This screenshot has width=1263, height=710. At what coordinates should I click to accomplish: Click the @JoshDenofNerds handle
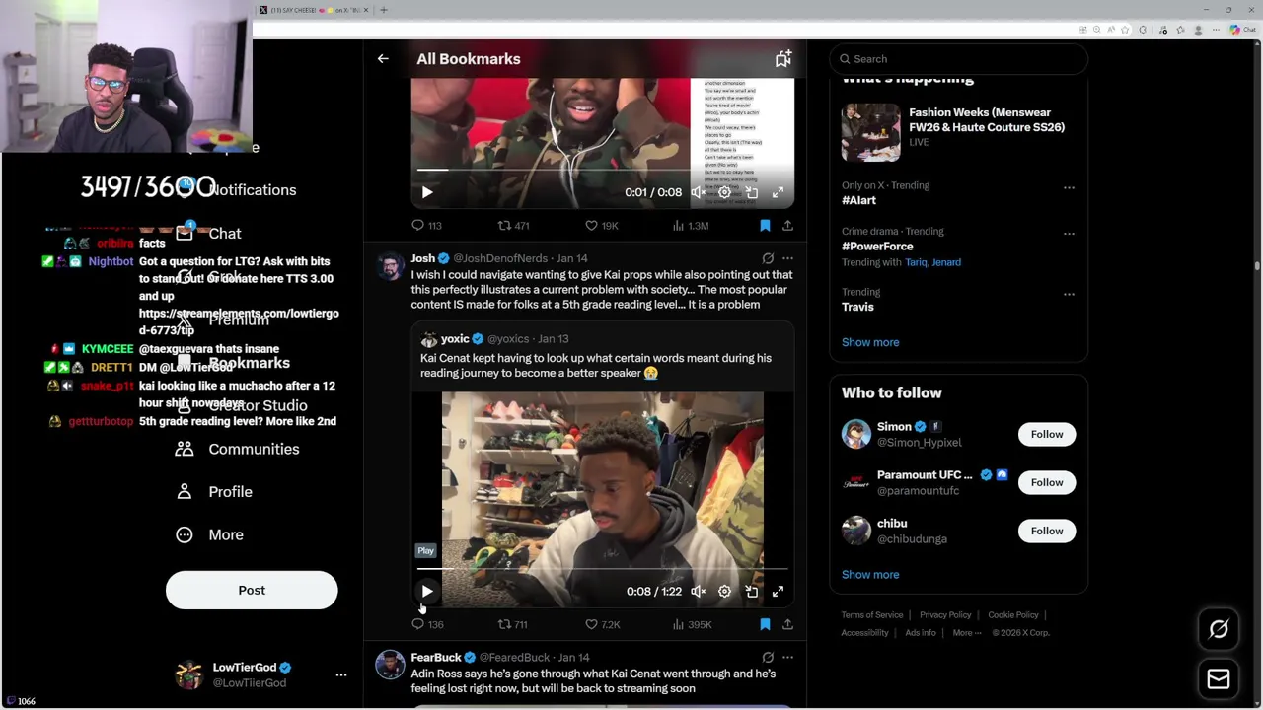[x=500, y=258]
